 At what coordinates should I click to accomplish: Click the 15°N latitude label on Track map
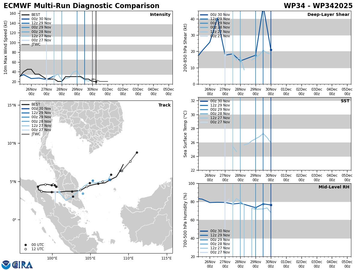(11, 105)
